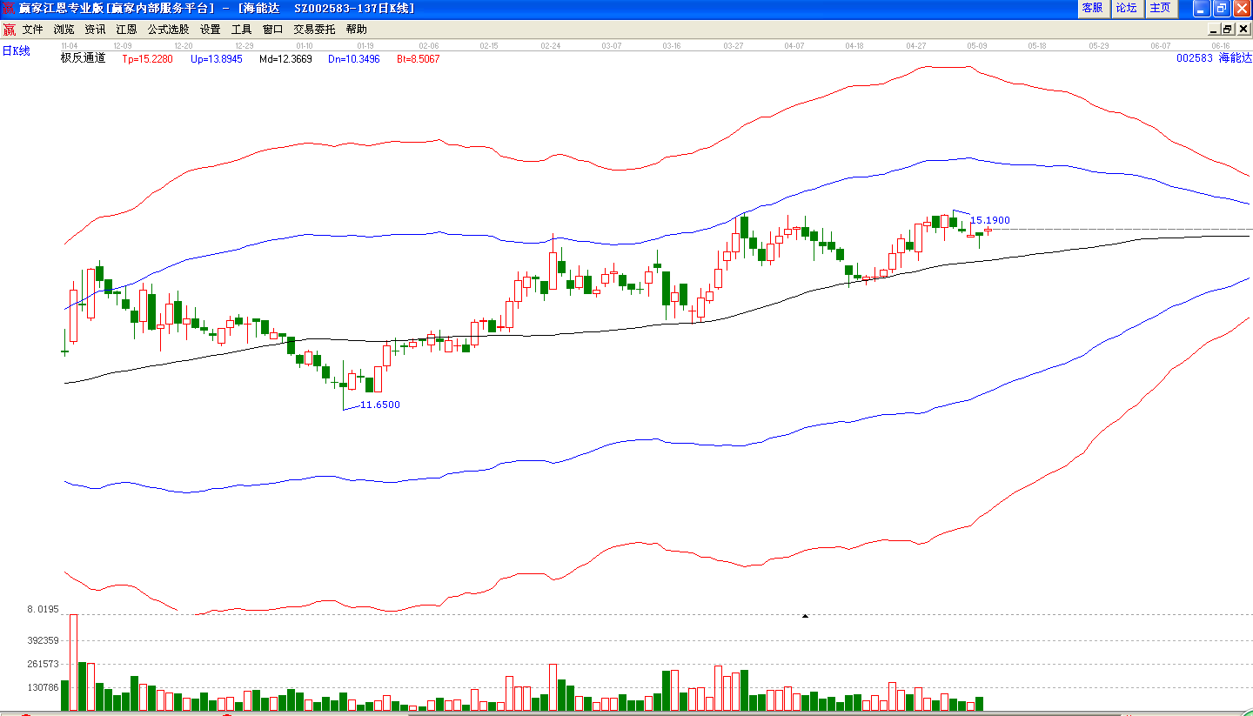The image size is (1253, 716).
Task: Open the 浏览 menu
Action: click(x=64, y=30)
